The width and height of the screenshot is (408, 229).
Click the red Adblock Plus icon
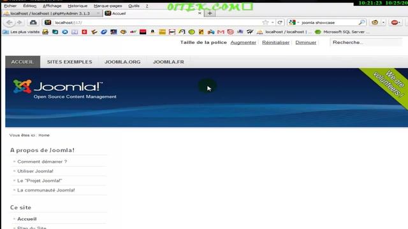point(395,23)
